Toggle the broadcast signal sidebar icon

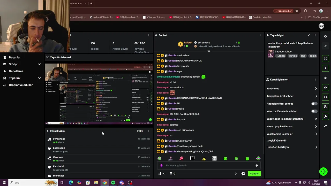pyautogui.click(x=325, y=97)
